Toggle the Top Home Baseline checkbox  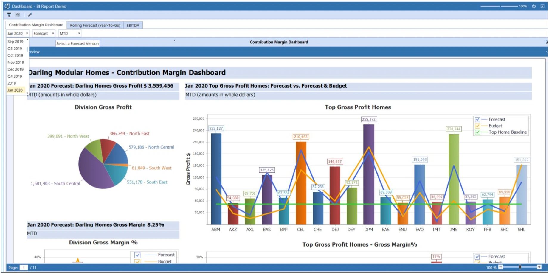click(477, 132)
